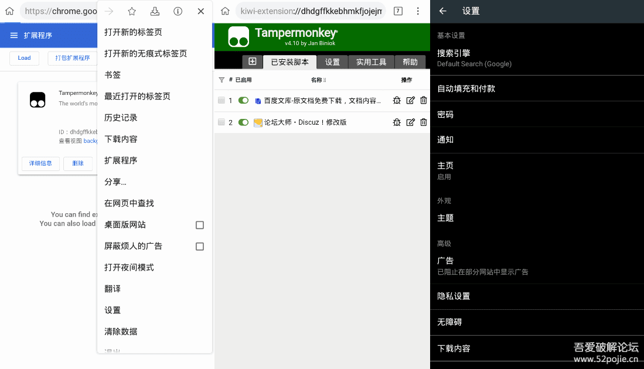The width and height of the screenshot is (644, 369).
Task: Check the 屏蔽烦人的广告 checkbox
Action: point(200,246)
